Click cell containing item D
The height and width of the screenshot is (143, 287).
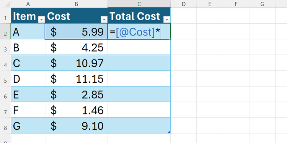click(28, 79)
